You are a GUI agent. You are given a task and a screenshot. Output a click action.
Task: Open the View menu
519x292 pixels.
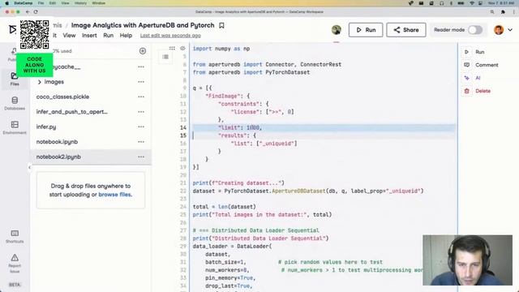tap(69, 36)
